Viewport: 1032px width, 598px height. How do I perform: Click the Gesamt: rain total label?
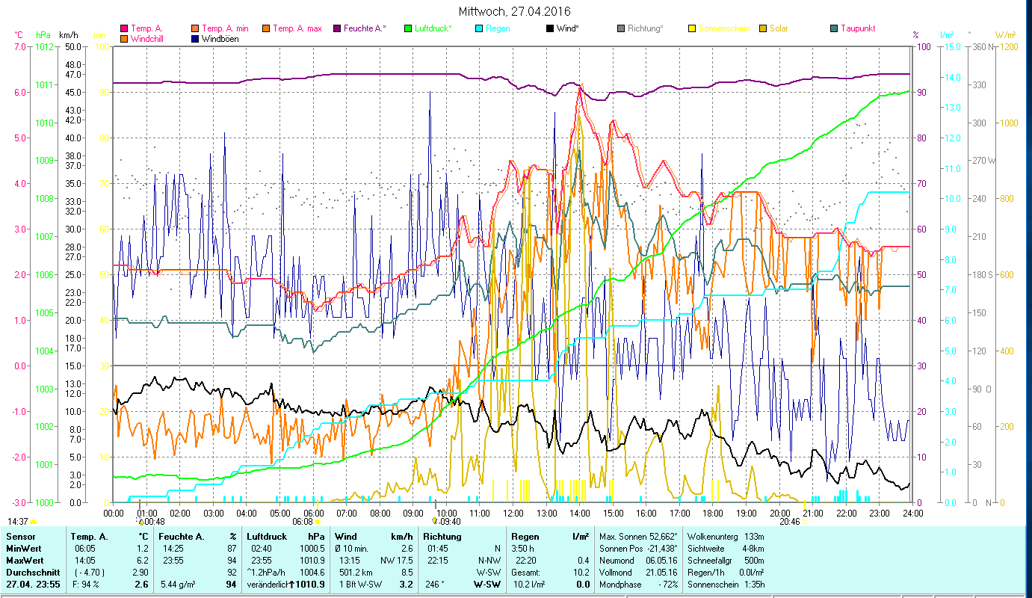click(x=526, y=573)
